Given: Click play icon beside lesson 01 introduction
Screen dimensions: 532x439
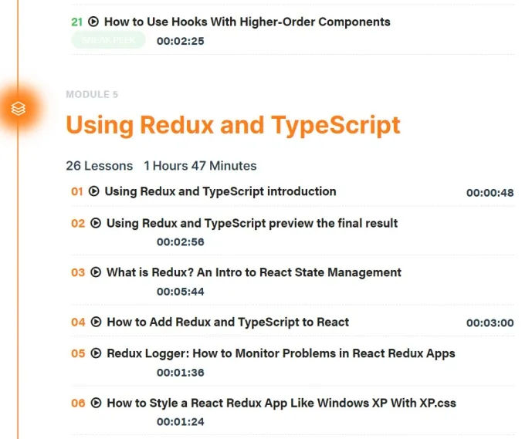Looking at the screenshot, I should click(93, 191).
